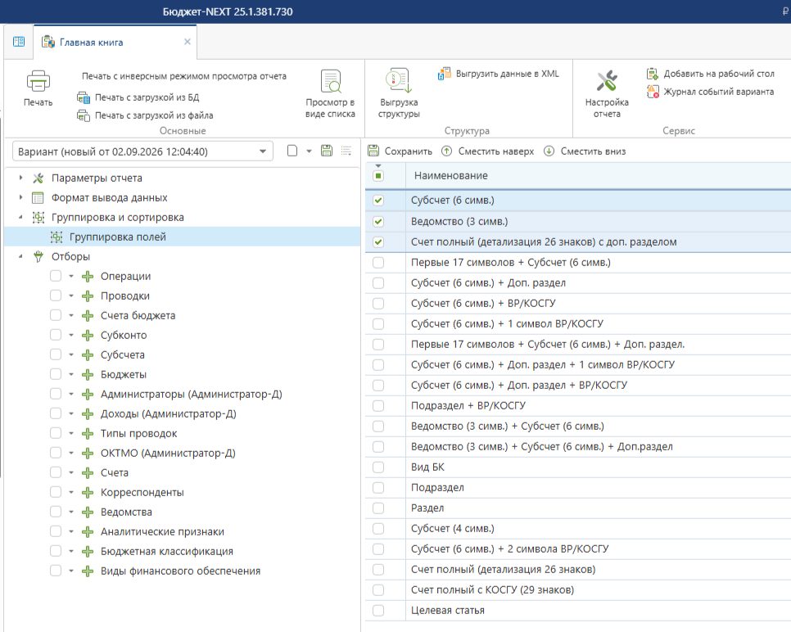The width and height of the screenshot is (791, 632).
Task: Expand the Параметры отчета tree node
Action: pyautogui.click(x=20, y=178)
